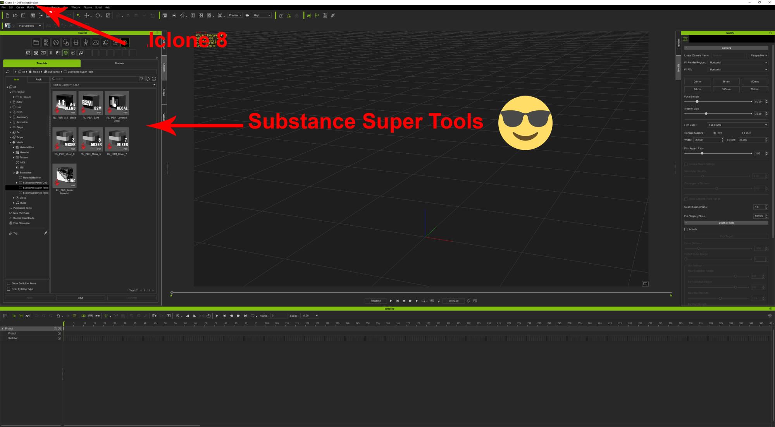Open the Actor category icon in Content
This screenshot has height=427, width=775.
point(46,43)
